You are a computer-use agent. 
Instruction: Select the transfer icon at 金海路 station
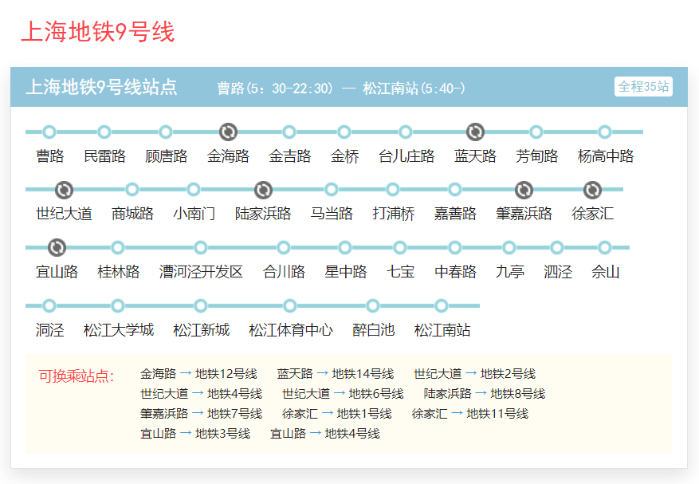pos(229,133)
